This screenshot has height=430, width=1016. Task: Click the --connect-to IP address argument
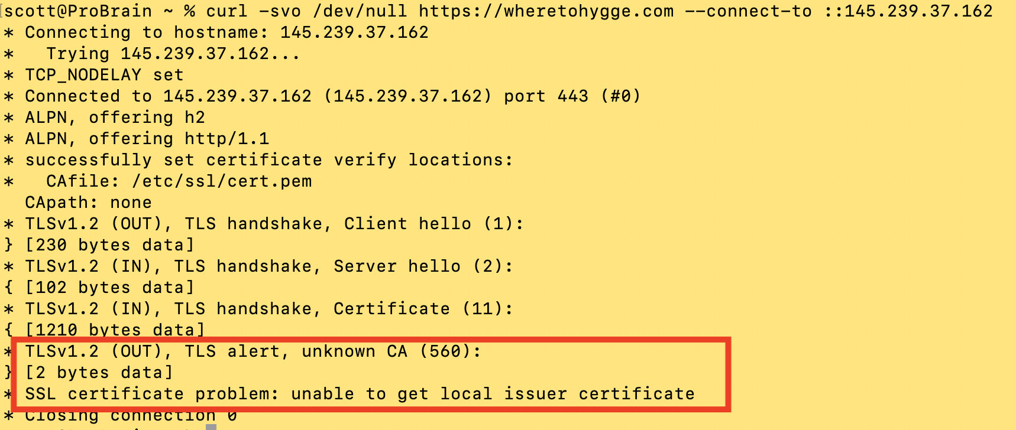(x=908, y=11)
